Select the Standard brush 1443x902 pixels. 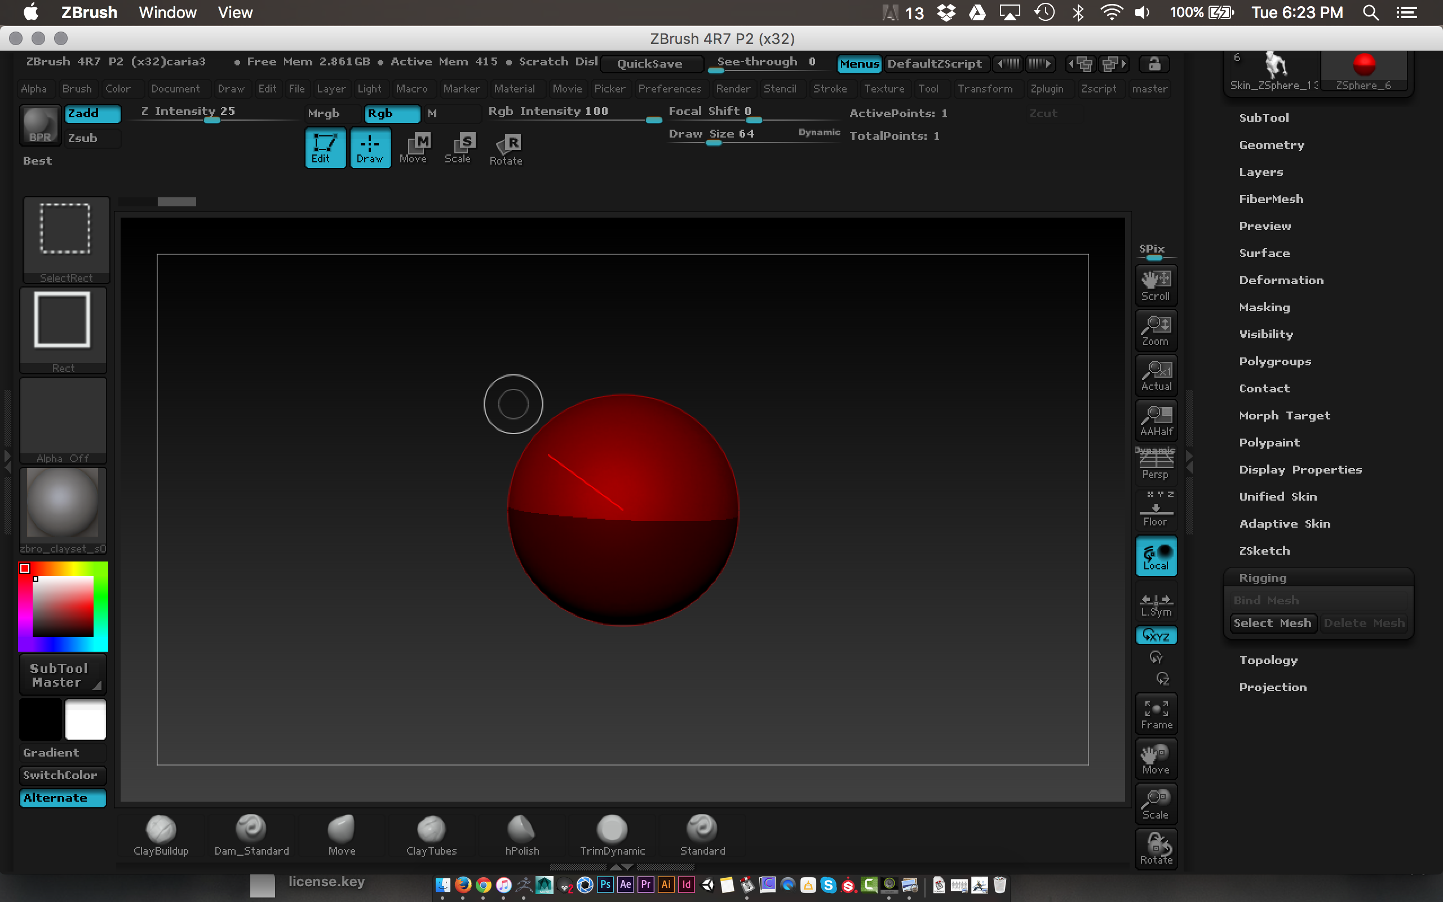[702, 835]
